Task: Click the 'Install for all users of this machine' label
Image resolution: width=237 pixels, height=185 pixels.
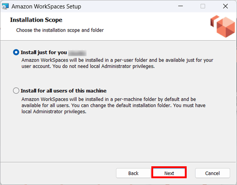Action: click(64, 91)
